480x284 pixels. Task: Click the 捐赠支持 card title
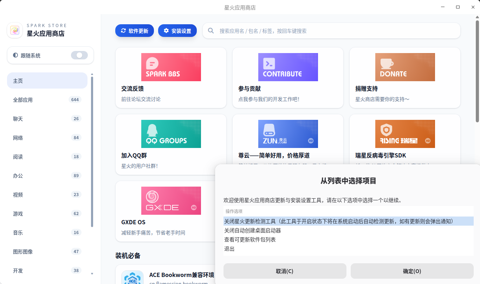367,89
